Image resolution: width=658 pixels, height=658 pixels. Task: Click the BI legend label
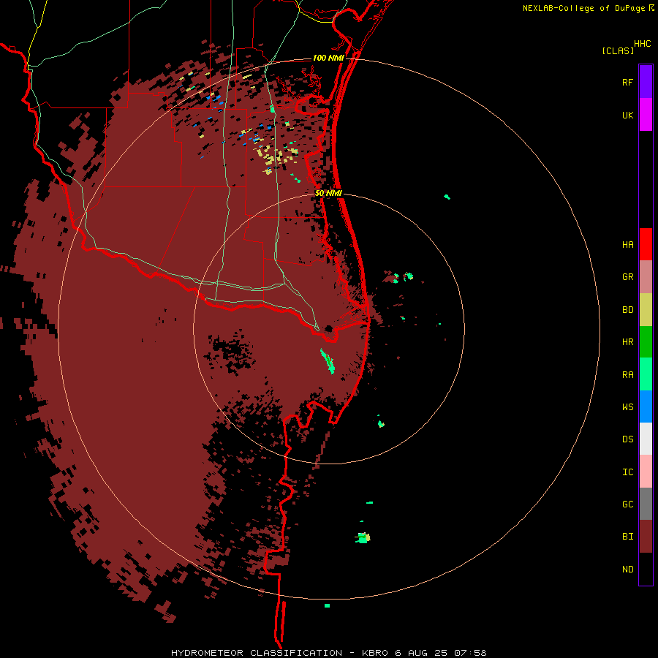point(627,537)
